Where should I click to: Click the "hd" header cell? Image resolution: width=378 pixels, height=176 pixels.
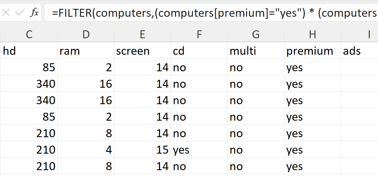pyautogui.click(x=29, y=51)
